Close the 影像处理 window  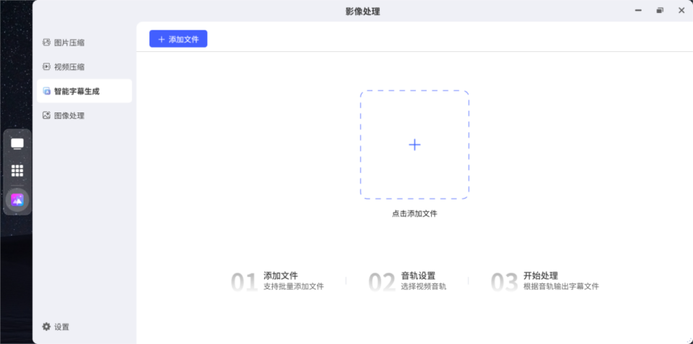coord(681,11)
